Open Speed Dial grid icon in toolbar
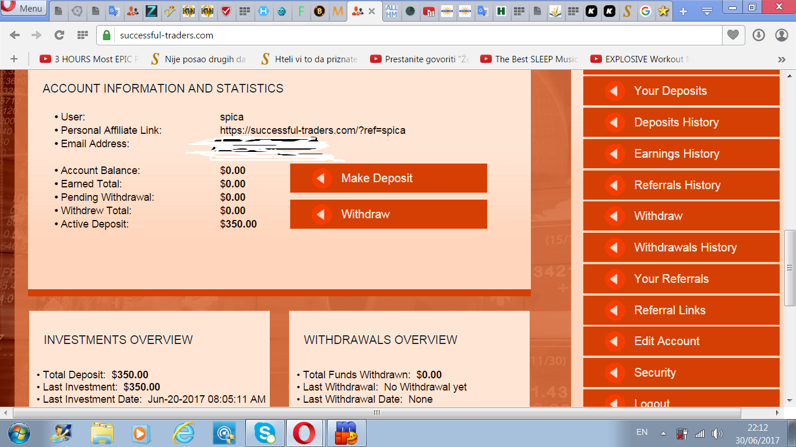 click(x=83, y=35)
